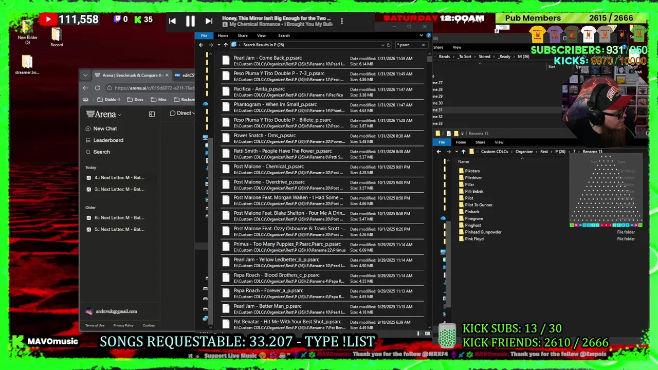Clear the *.psarc search box
Screen dimensions: 658x370
pos(423,45)
